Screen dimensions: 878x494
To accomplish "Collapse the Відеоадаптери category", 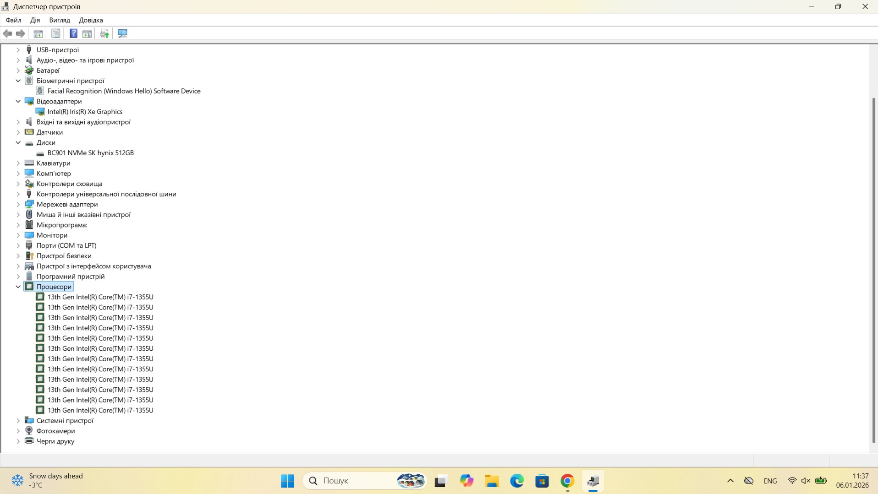I will coord(18,101).
